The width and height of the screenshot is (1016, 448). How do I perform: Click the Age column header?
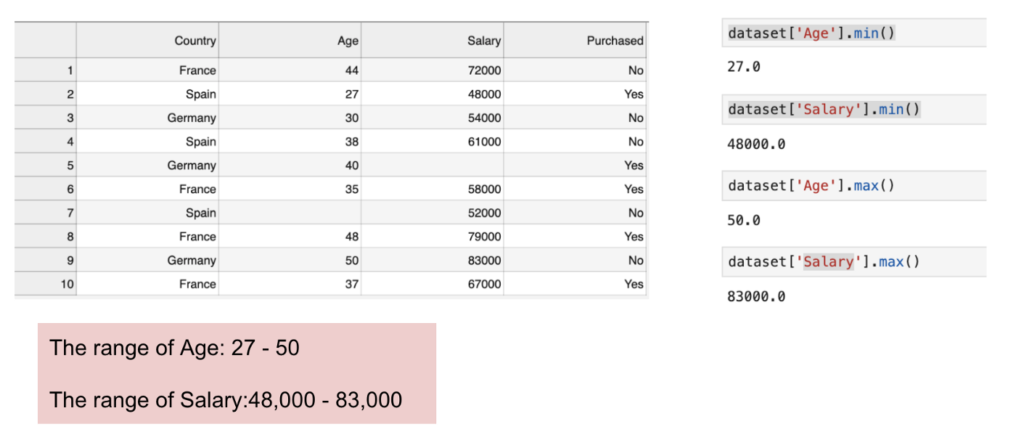348,41
